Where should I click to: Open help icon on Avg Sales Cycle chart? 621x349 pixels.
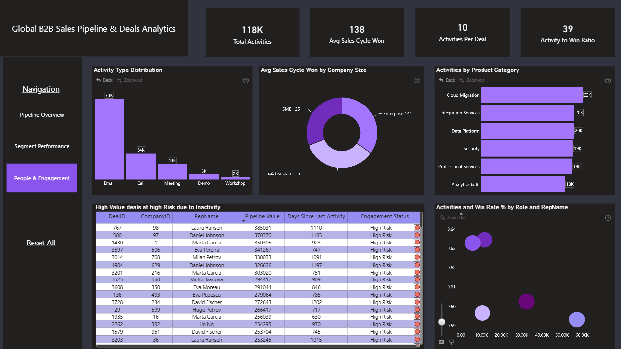[417, 80]
